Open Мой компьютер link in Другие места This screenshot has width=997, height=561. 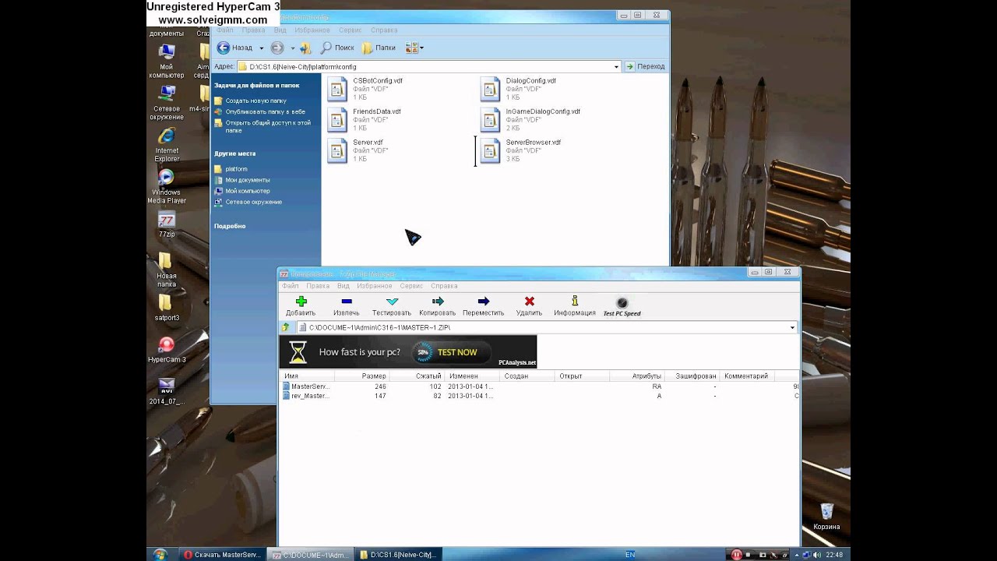point(248,191)
